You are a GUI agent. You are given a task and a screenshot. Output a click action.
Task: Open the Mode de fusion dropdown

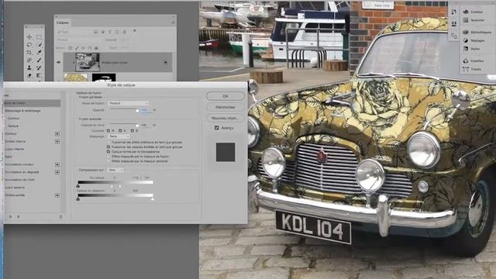tap(128, 103)
